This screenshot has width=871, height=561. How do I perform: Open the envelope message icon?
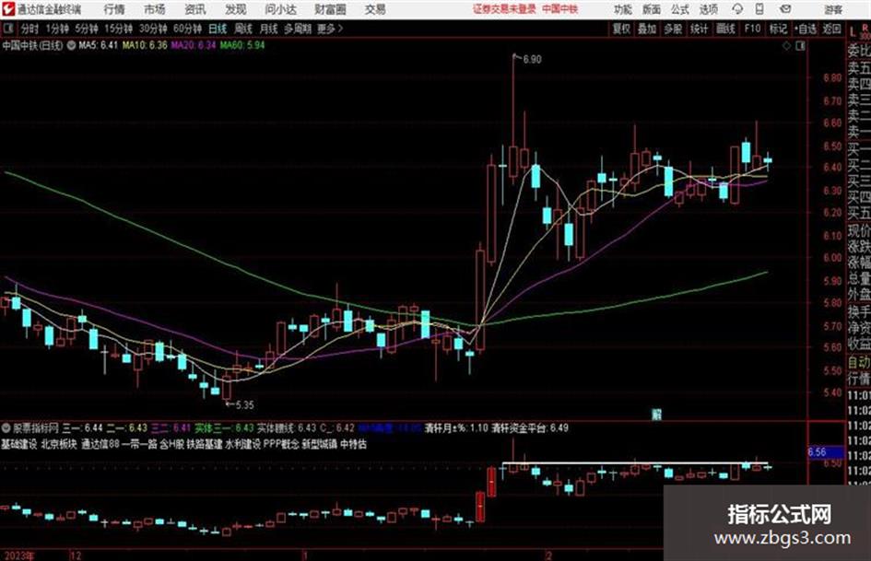click(785, 9)
